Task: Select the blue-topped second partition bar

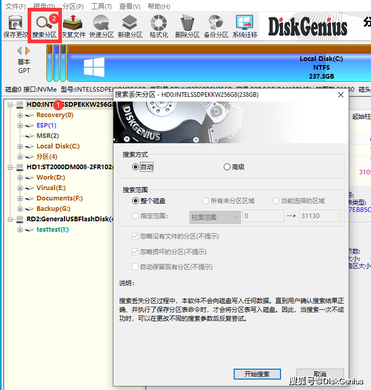Action: (56, 63)
